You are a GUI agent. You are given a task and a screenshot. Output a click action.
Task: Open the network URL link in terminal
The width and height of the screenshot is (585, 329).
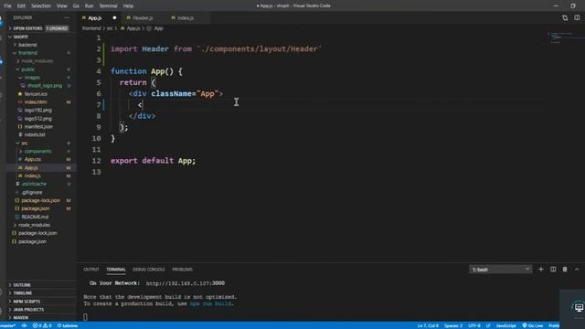click(x=186, y=283)
